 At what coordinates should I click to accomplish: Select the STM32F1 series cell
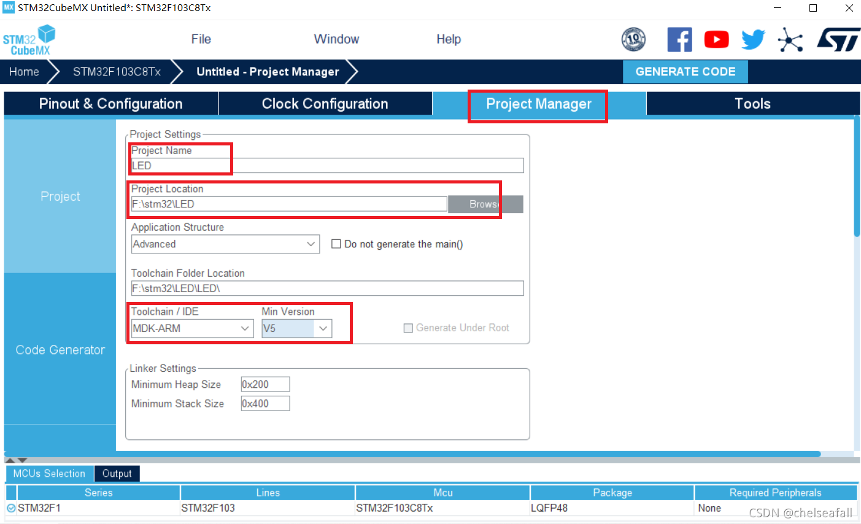99,508
